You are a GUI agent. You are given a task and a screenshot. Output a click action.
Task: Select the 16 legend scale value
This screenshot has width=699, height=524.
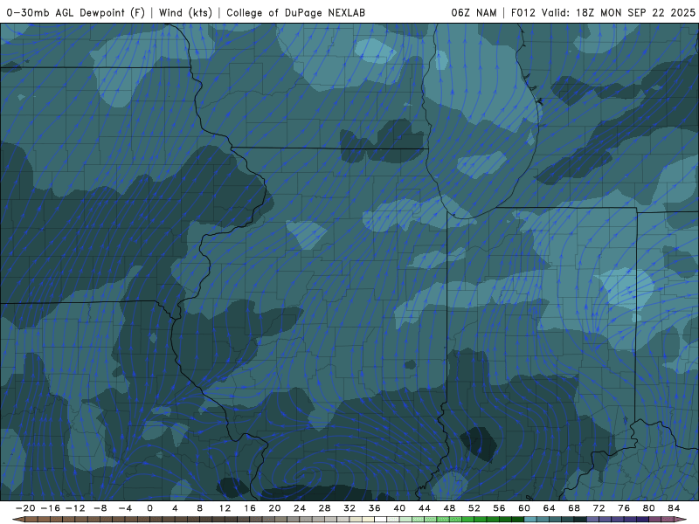click(250, 508)
